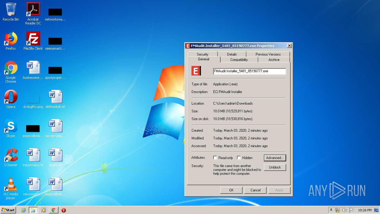380x214 pixels.
Task: Toggle the Hidden attribute checkbox
Action: 239,158
